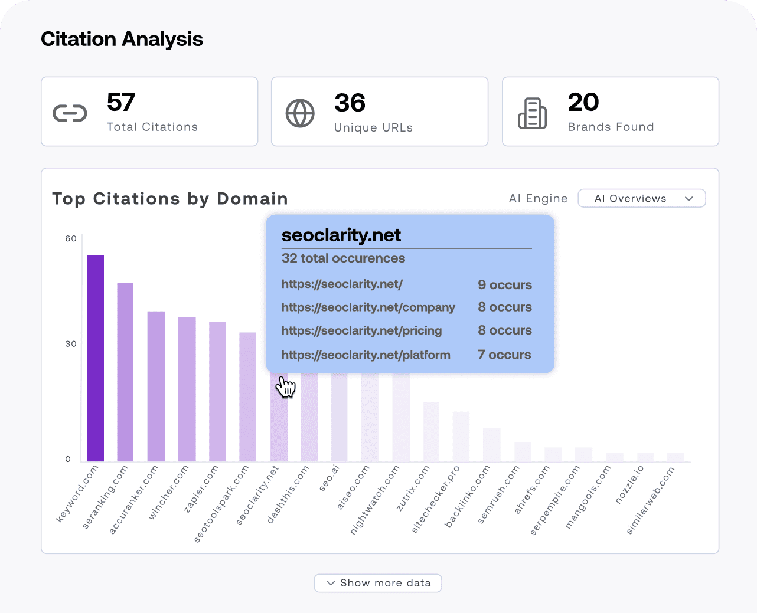Click the Top Citations by Domain heading
This screenshot has width=757, height=613.
[170, 199]
